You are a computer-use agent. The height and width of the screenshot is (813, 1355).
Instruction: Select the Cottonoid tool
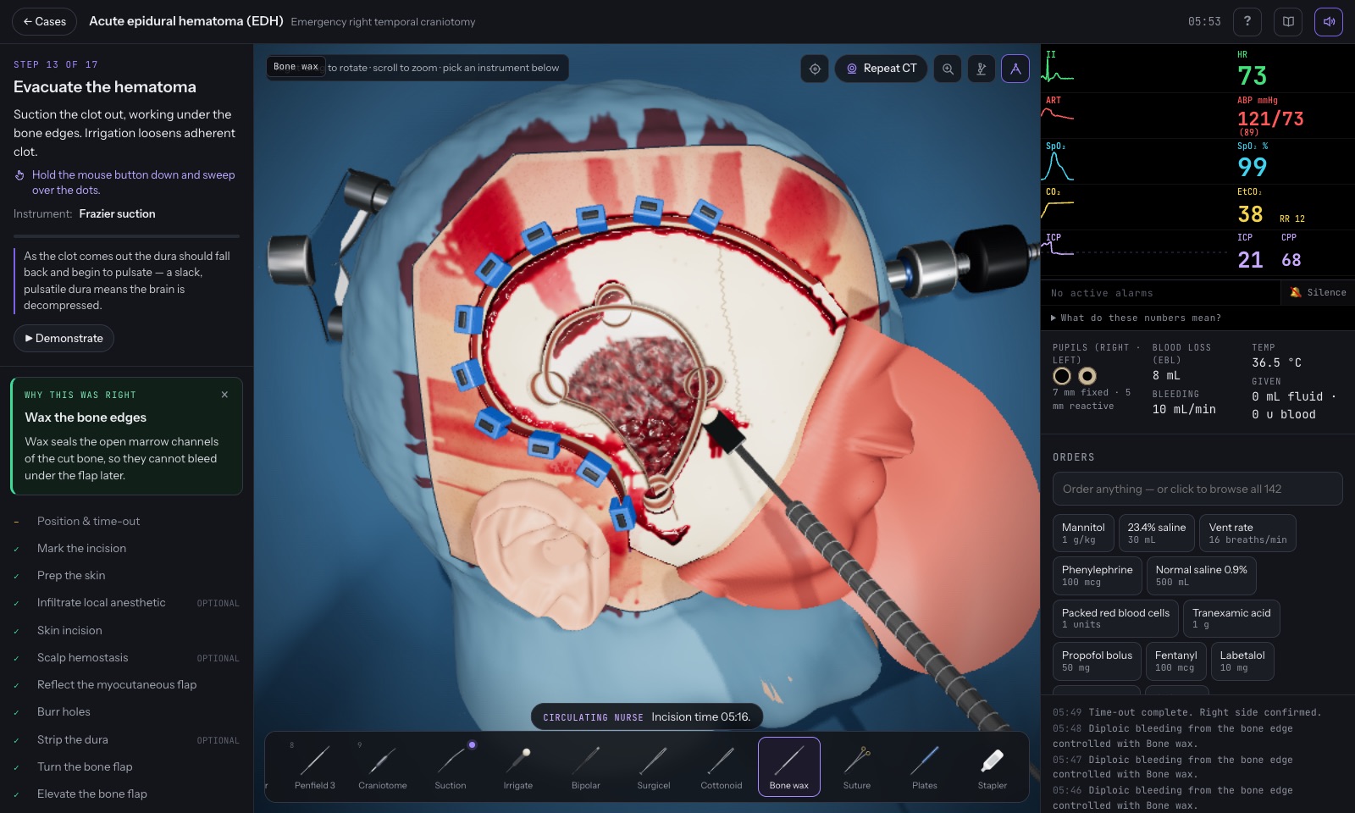pyautogui.click(x=722, y=767)
